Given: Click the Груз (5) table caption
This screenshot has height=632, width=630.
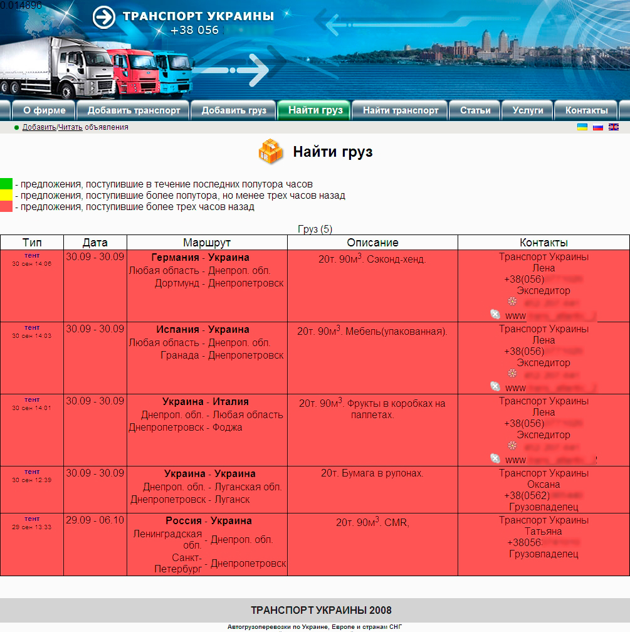Looking at the screenshot, I should pyautogui.click(x=315, y=229).
